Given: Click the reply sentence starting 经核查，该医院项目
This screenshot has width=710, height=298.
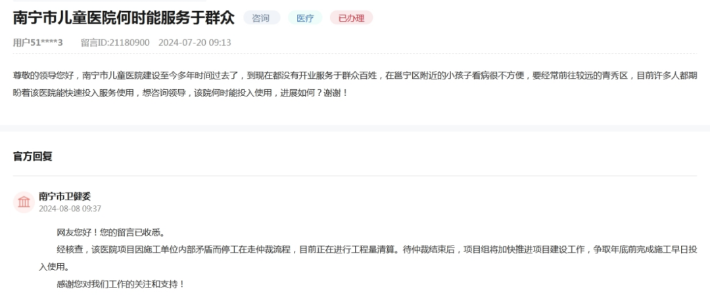Looking at the screenshot, I should [377, 249].
